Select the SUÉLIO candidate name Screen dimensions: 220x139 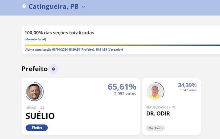point(40,116)
